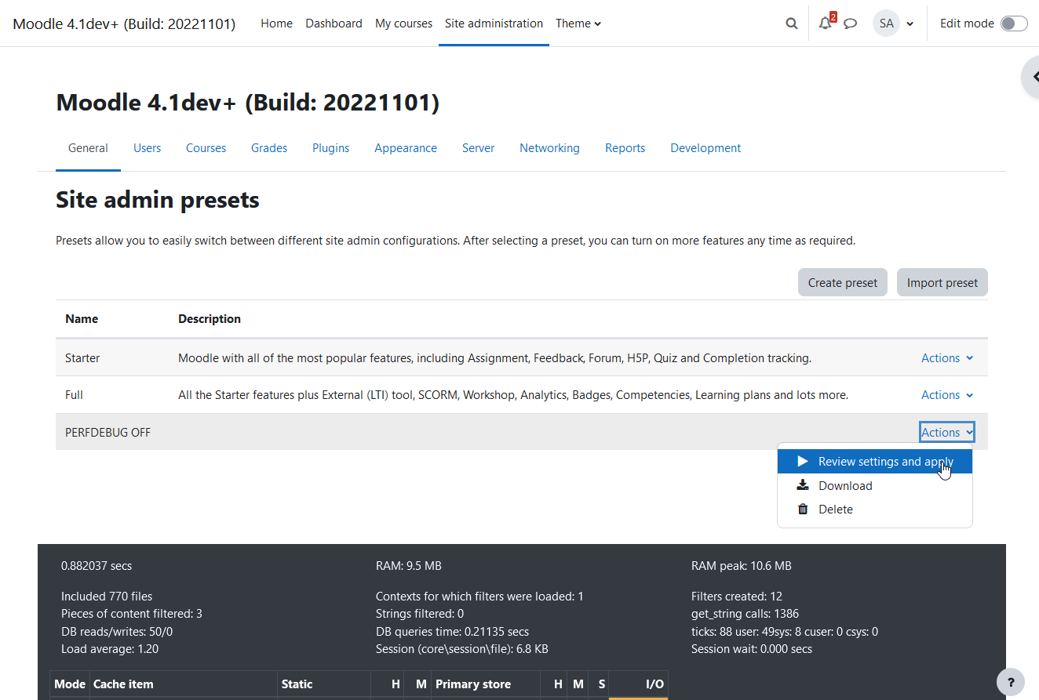The width and height of the screenshot is (1039, 700).
Task: Click the Full preset name
Action: (74, 395)
